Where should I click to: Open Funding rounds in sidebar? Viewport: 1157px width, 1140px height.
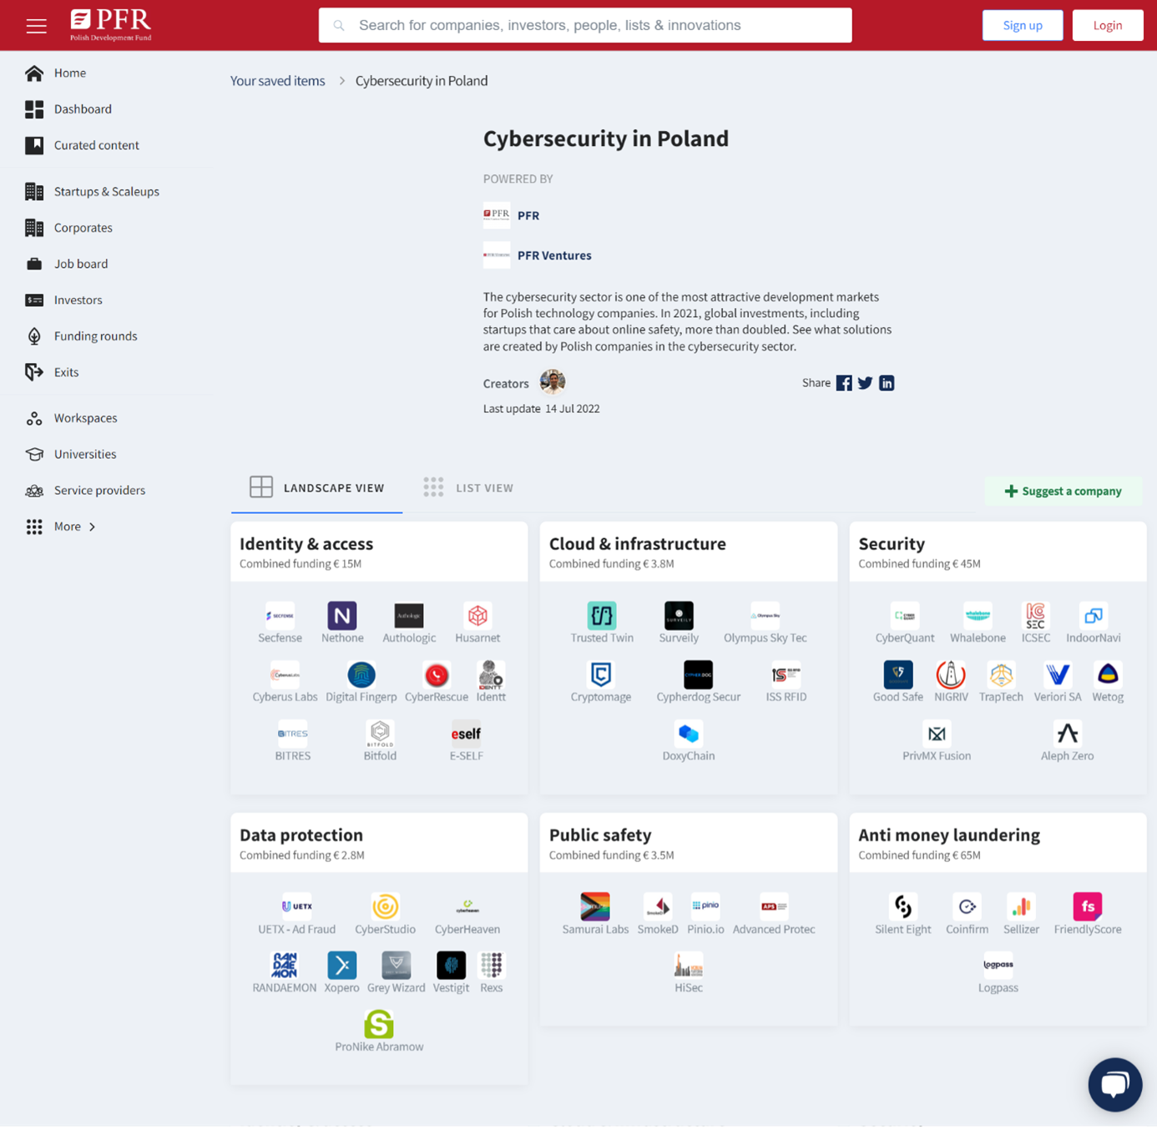95,336
